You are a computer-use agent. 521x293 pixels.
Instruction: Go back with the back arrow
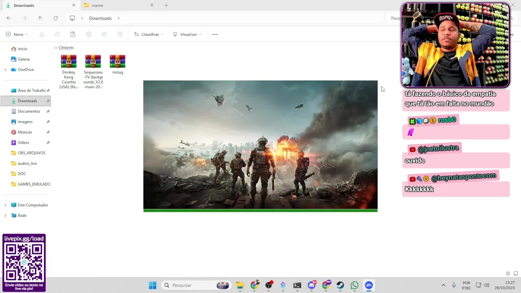9,18
